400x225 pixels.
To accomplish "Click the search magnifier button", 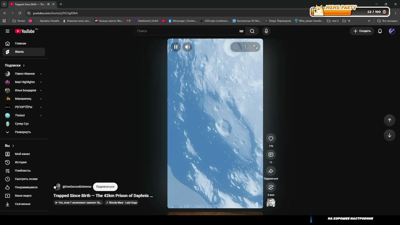I will [252, 31].
